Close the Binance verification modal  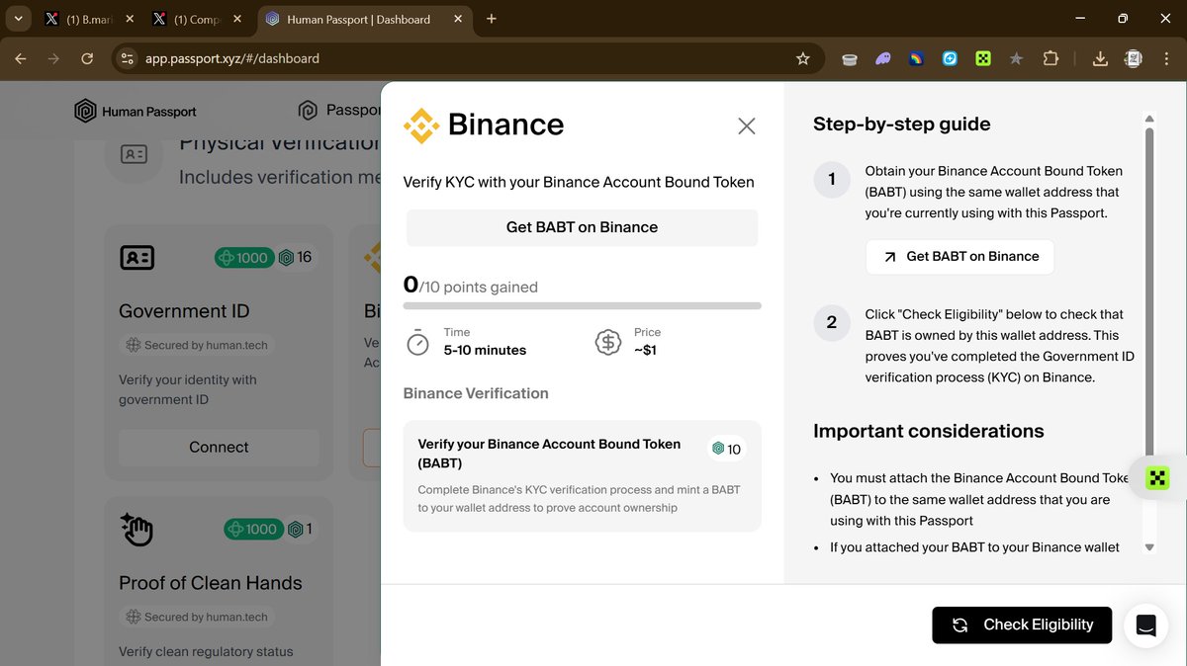point(747,125)
